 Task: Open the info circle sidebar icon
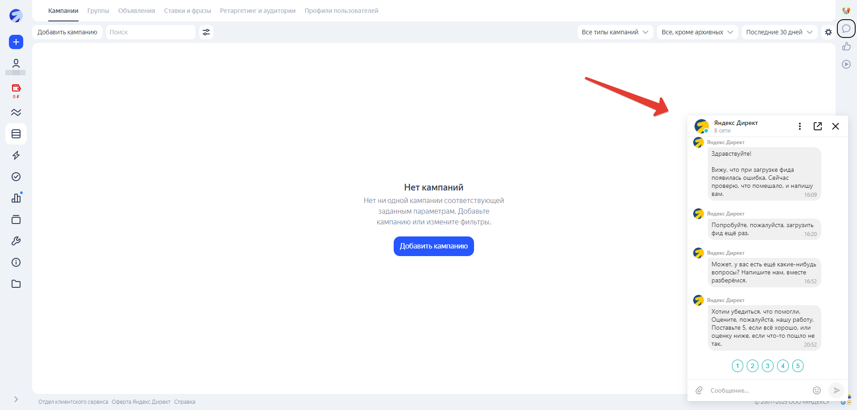16,262
